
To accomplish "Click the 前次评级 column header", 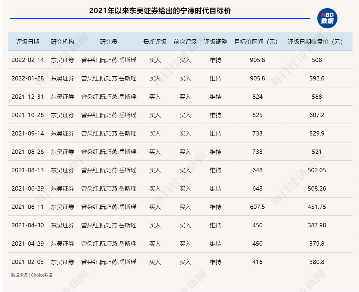I will [185, 42].
